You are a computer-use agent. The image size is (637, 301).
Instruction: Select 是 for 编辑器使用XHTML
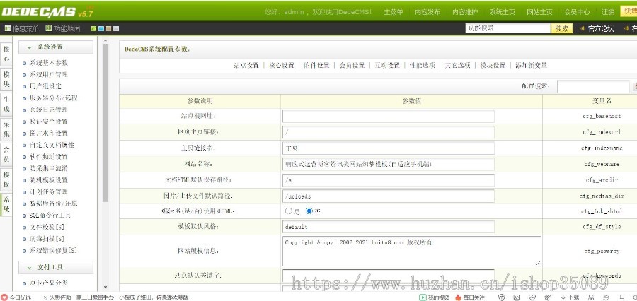click(289, 211)
